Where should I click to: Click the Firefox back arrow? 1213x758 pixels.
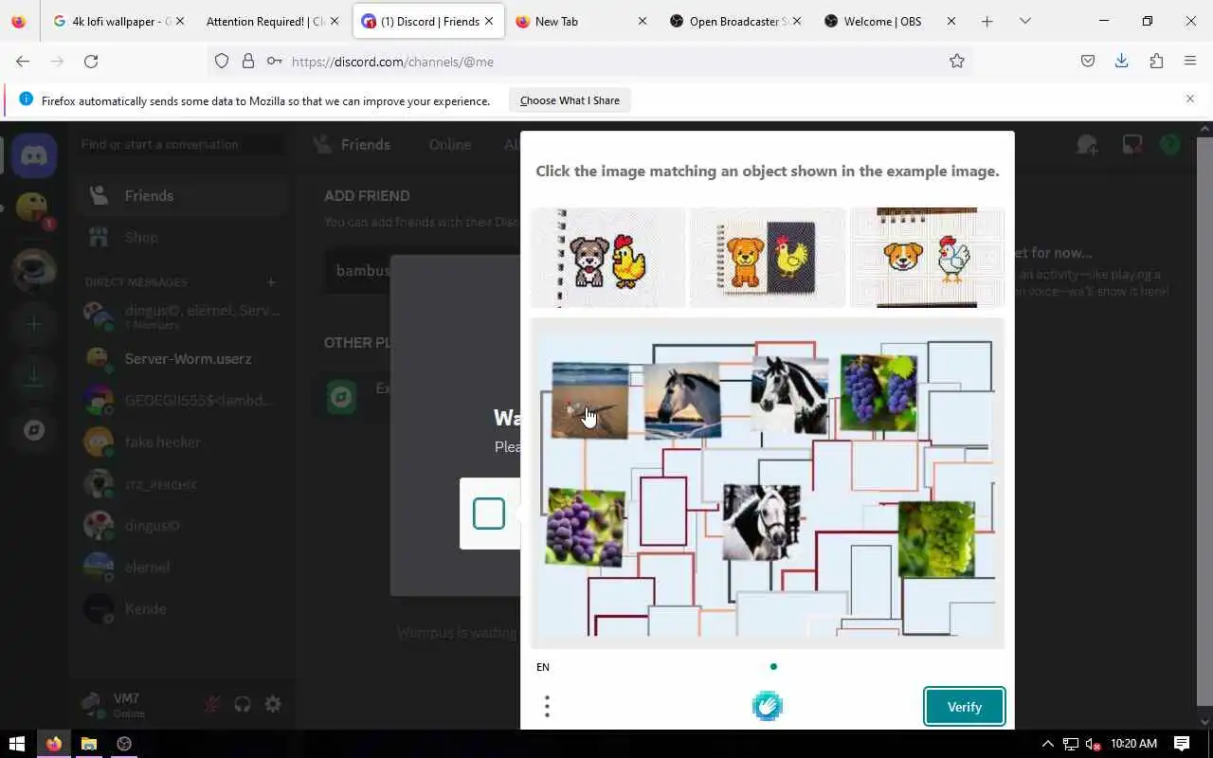coord(23,61)
